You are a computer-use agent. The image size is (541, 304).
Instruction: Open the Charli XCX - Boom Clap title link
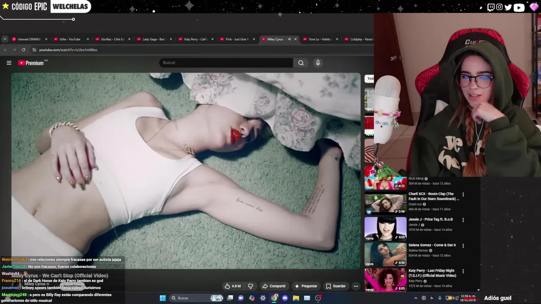point(434,196)
